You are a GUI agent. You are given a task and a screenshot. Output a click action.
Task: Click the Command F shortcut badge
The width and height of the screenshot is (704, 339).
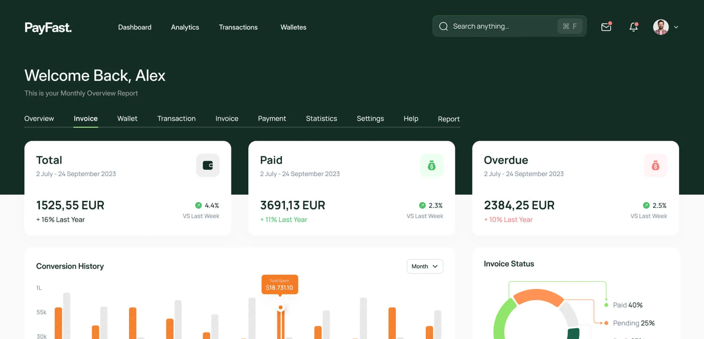(x=570, y=26)
